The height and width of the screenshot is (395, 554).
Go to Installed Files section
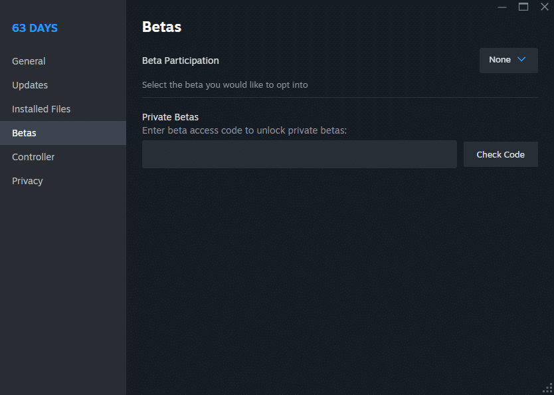[x=63, y=109]
